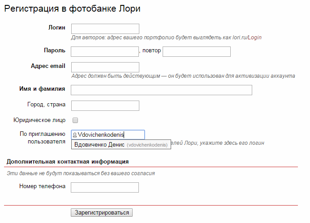Click the invitation field containing Vdovichenkodenis
Screen dimensions: 310x223
point(111,135)
